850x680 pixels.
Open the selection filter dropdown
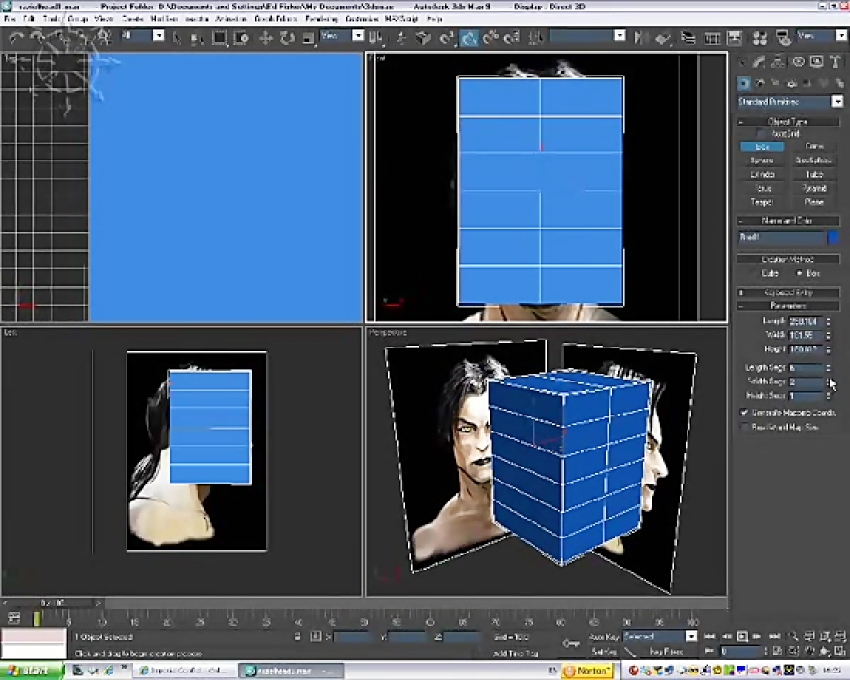[159, 38]
